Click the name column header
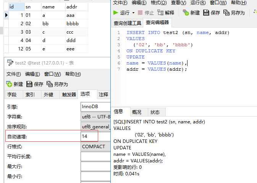 (53, 7)
